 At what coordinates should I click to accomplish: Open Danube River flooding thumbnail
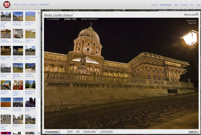[x=6, y=17]
